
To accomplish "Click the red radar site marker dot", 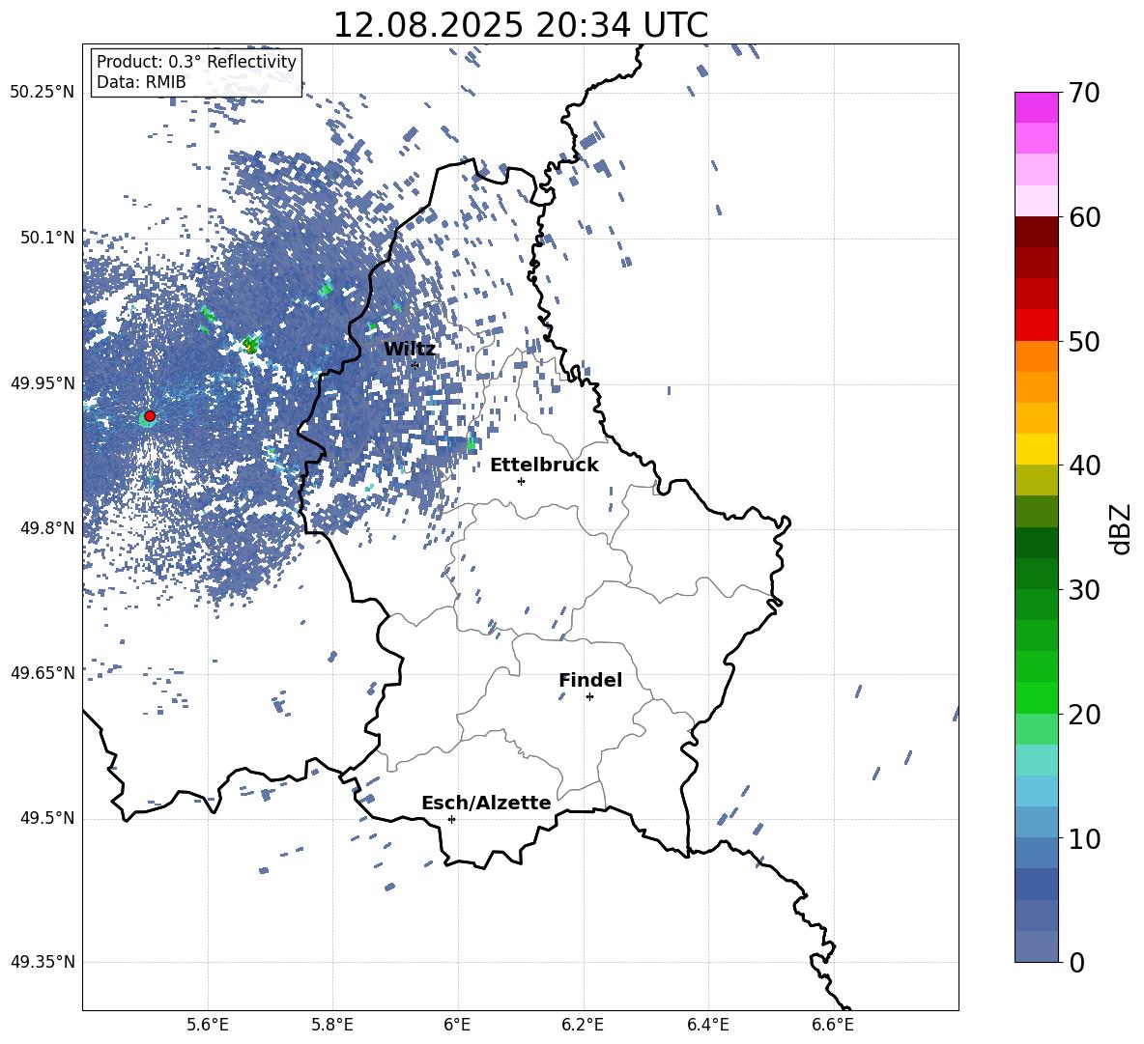I will pyautogui.click(x=150, y=415).
